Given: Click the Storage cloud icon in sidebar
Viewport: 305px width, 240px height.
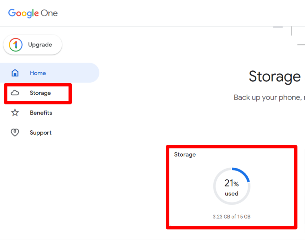Looking at the screenshot, I should pos(15,93).
